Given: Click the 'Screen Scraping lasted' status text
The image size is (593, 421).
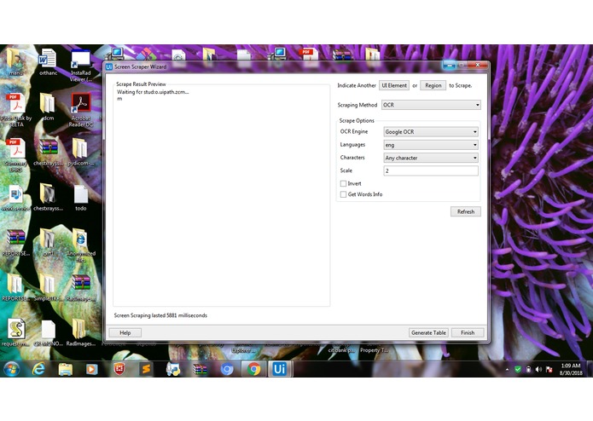Looking at the screenshot, I should [160, 315].
